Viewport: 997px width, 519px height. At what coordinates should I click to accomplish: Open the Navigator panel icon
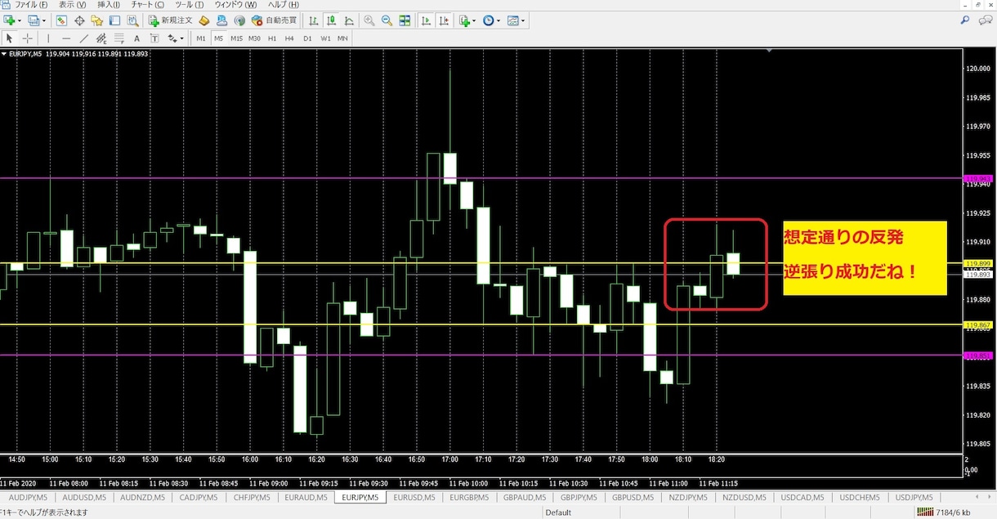[97, 20]
